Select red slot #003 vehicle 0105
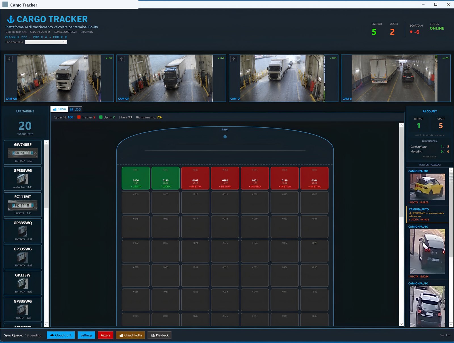This screenshot has width=454, height=343. tap(195, 178)
